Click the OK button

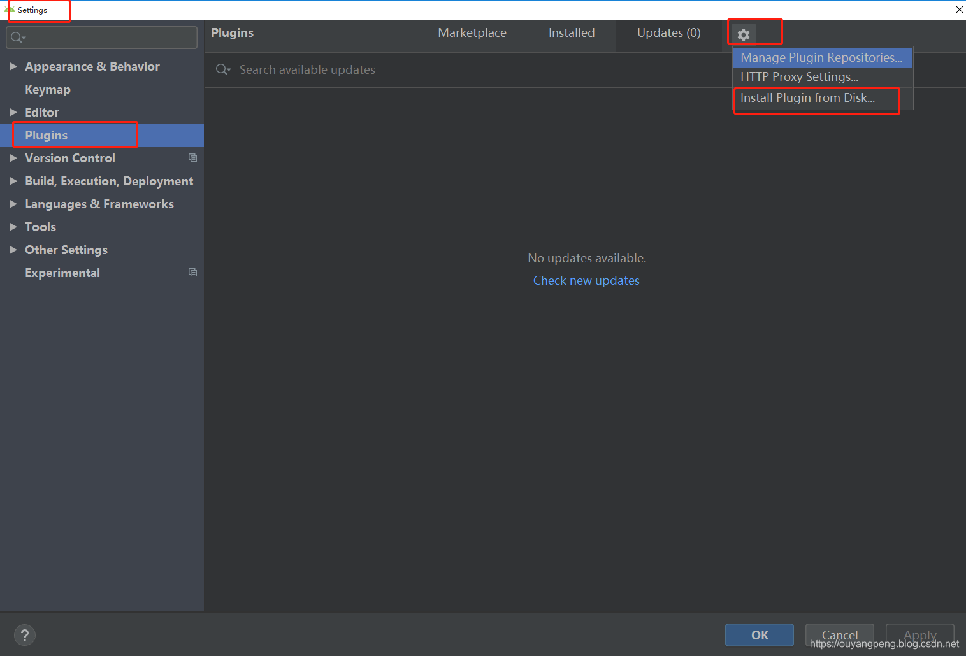tap(760, 635)
